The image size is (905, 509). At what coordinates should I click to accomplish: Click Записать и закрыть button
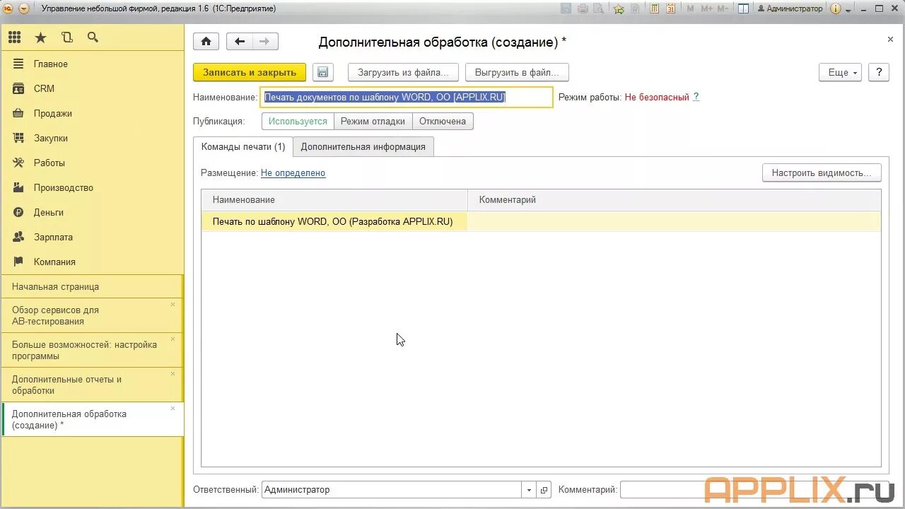pos(250,72)
